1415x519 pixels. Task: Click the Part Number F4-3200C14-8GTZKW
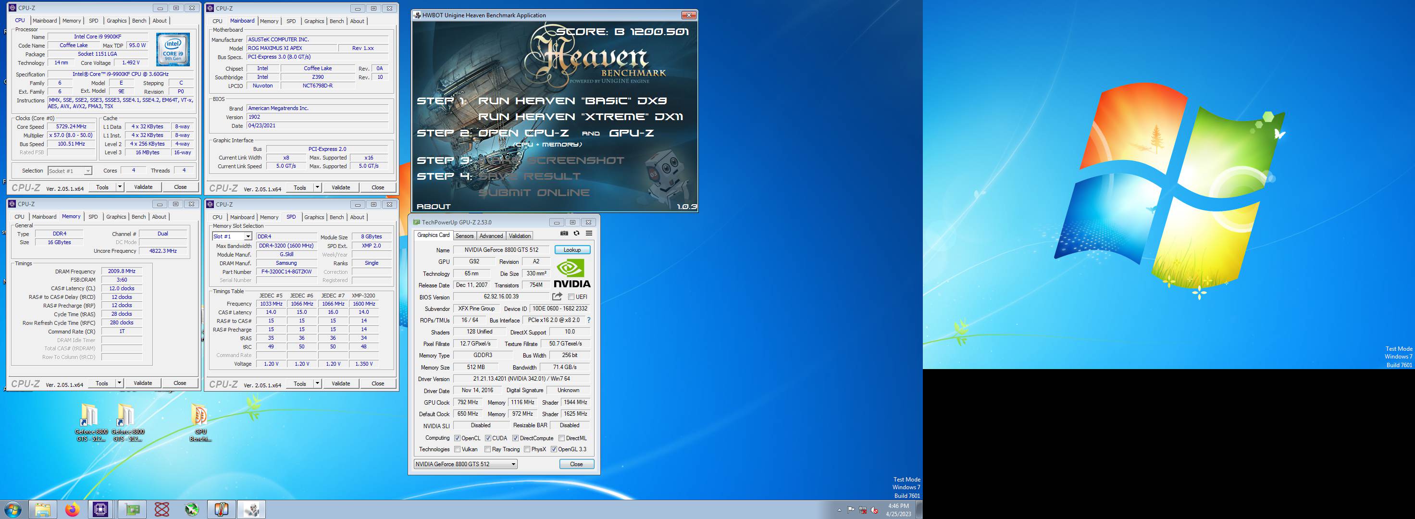point(286,272)
